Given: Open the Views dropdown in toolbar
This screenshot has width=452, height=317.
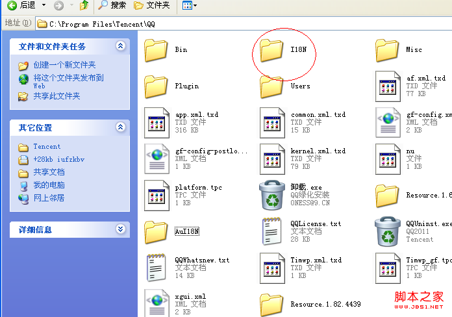Looking at the screenshot, I should click(x=190, y=5).
